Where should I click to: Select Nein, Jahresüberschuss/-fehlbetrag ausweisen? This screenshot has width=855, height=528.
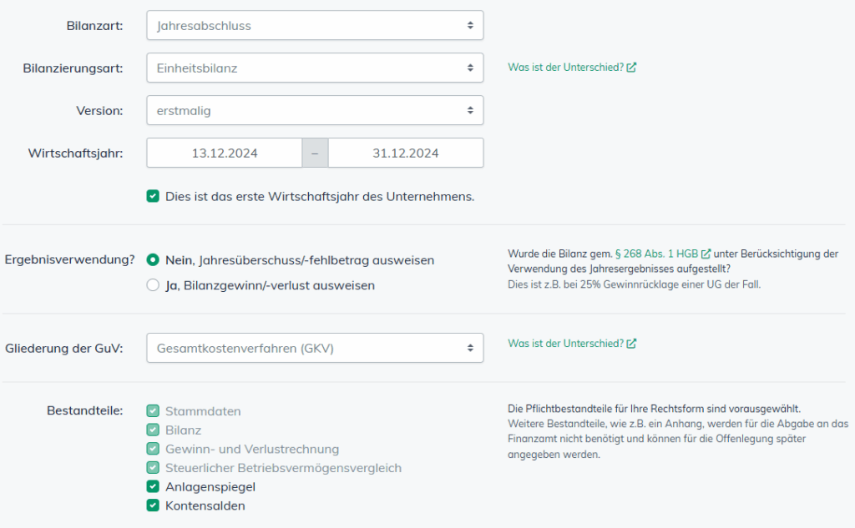pos(153,260)
